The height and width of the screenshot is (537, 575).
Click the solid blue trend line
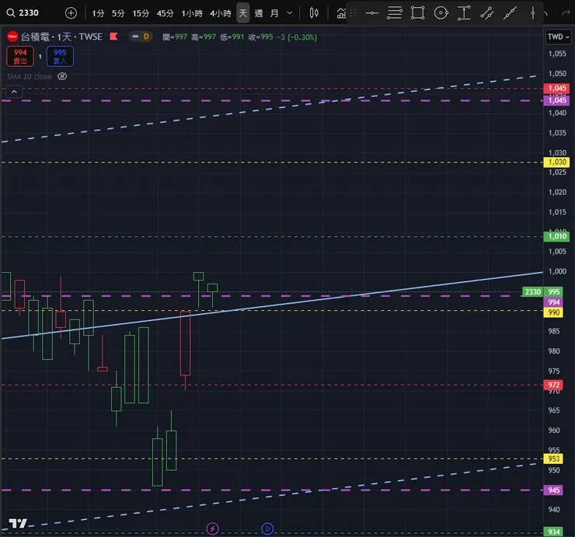271,305
